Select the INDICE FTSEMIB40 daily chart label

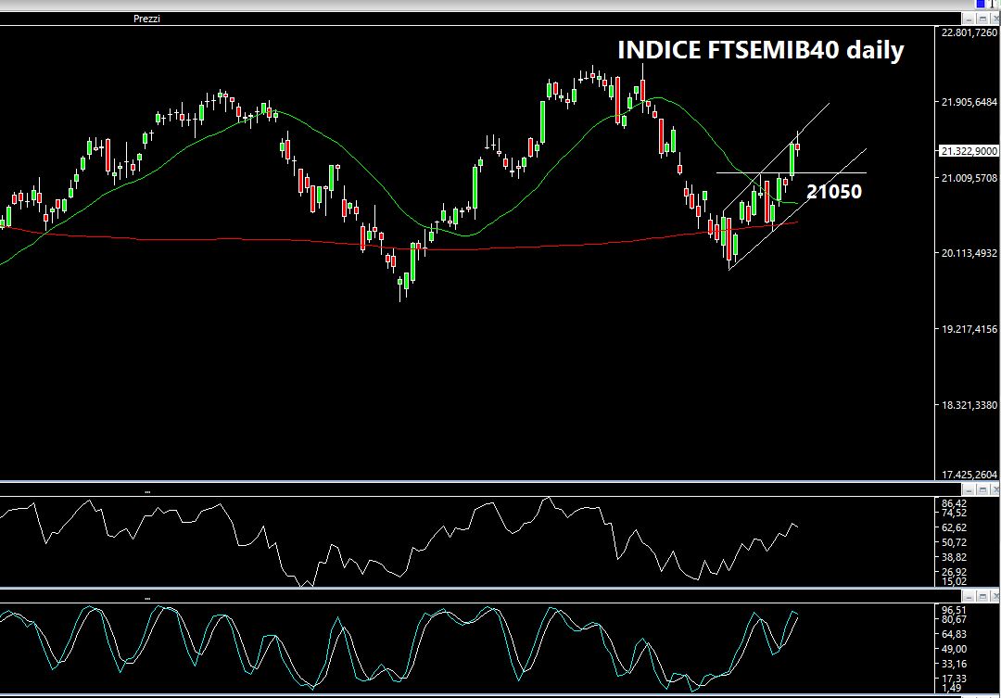(760, 50)
